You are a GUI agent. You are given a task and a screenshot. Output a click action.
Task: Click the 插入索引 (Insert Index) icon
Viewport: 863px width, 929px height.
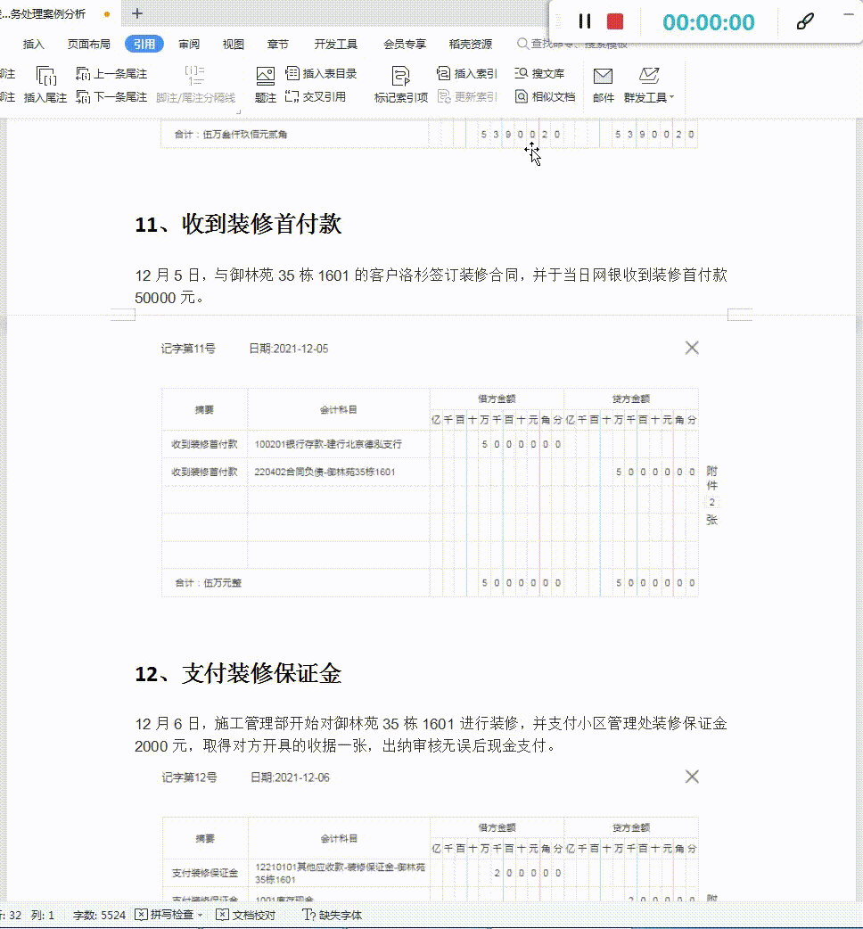pos(442,73)
